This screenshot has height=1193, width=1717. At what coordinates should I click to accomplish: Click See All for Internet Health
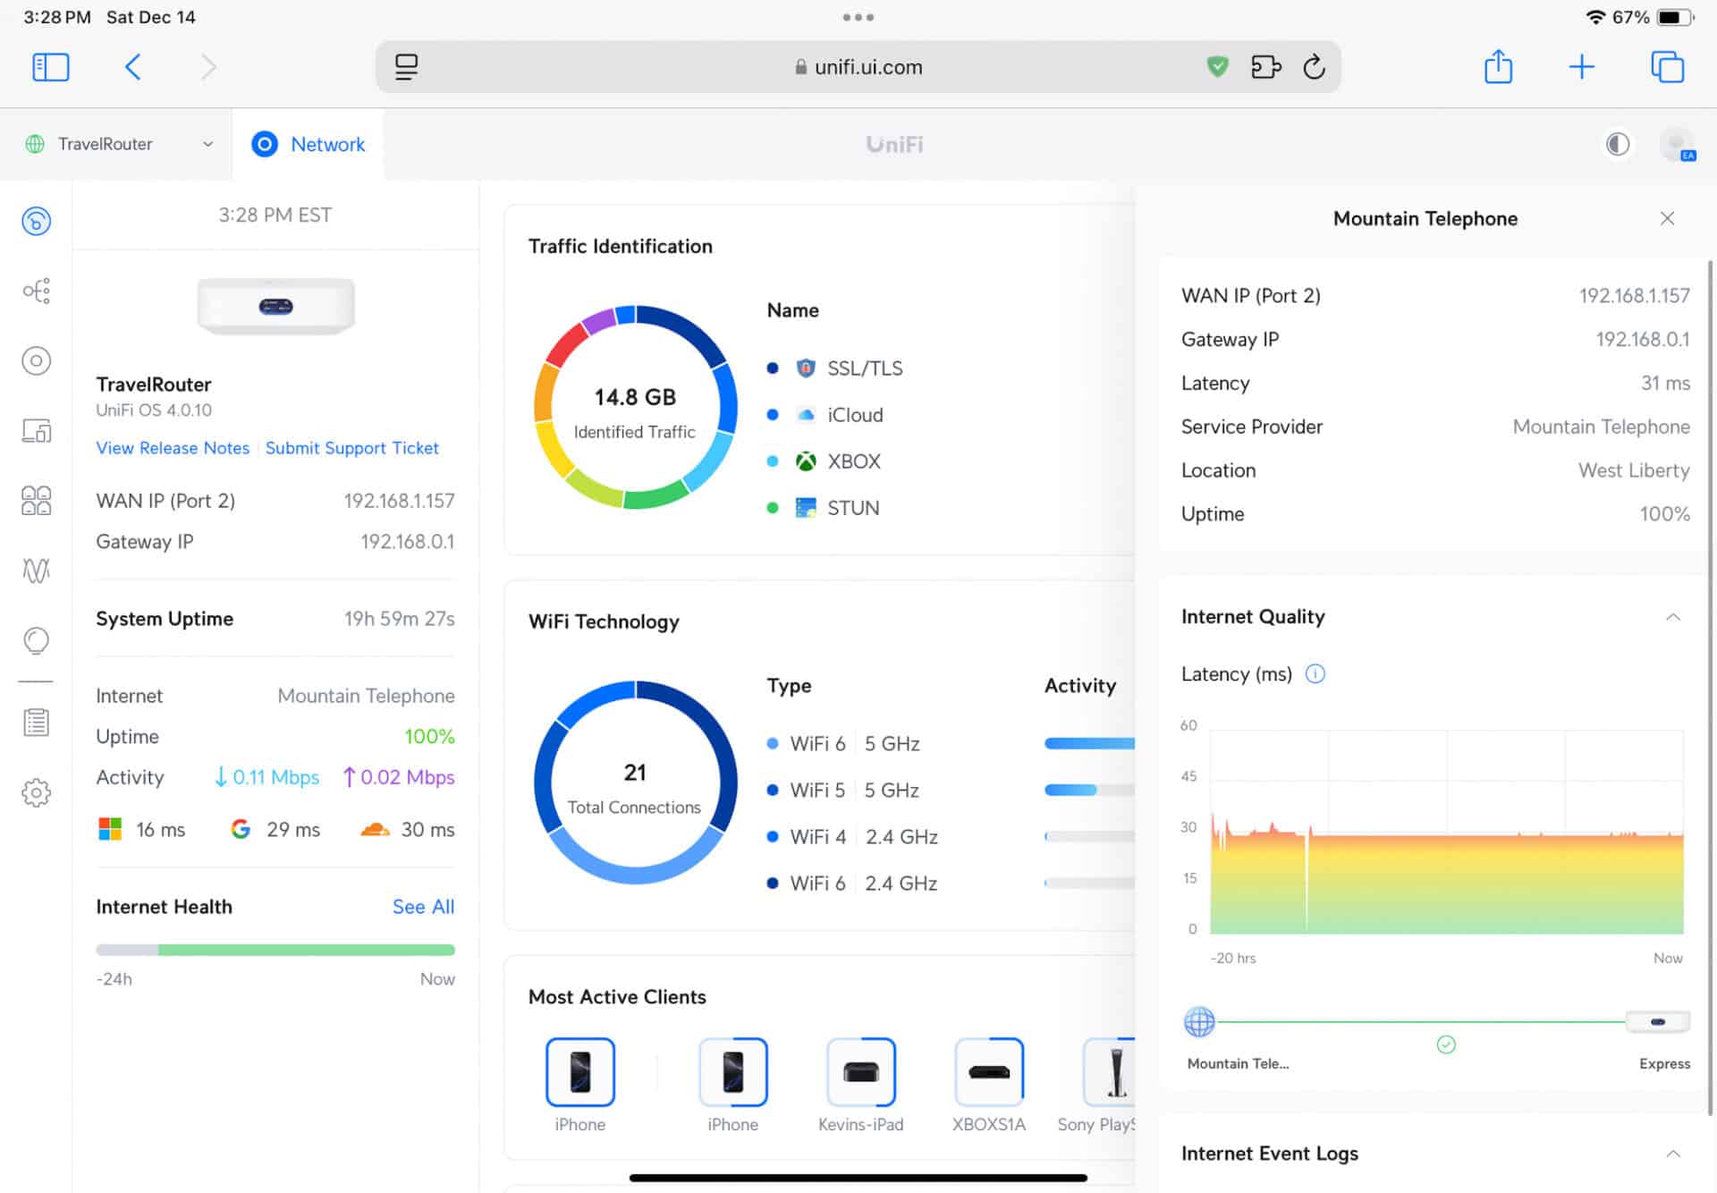pos(423,907)
